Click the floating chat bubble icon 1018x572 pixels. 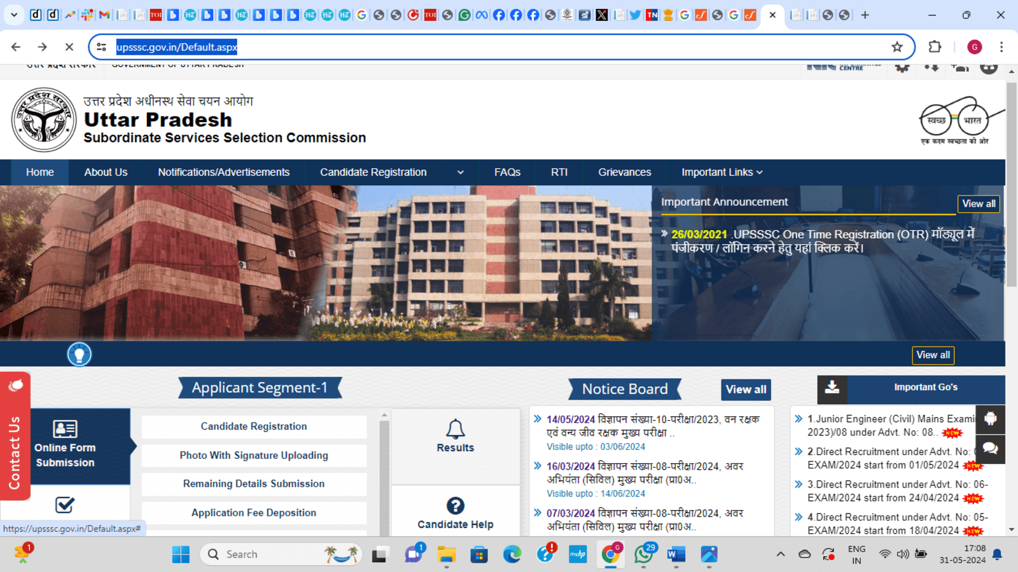990,449
